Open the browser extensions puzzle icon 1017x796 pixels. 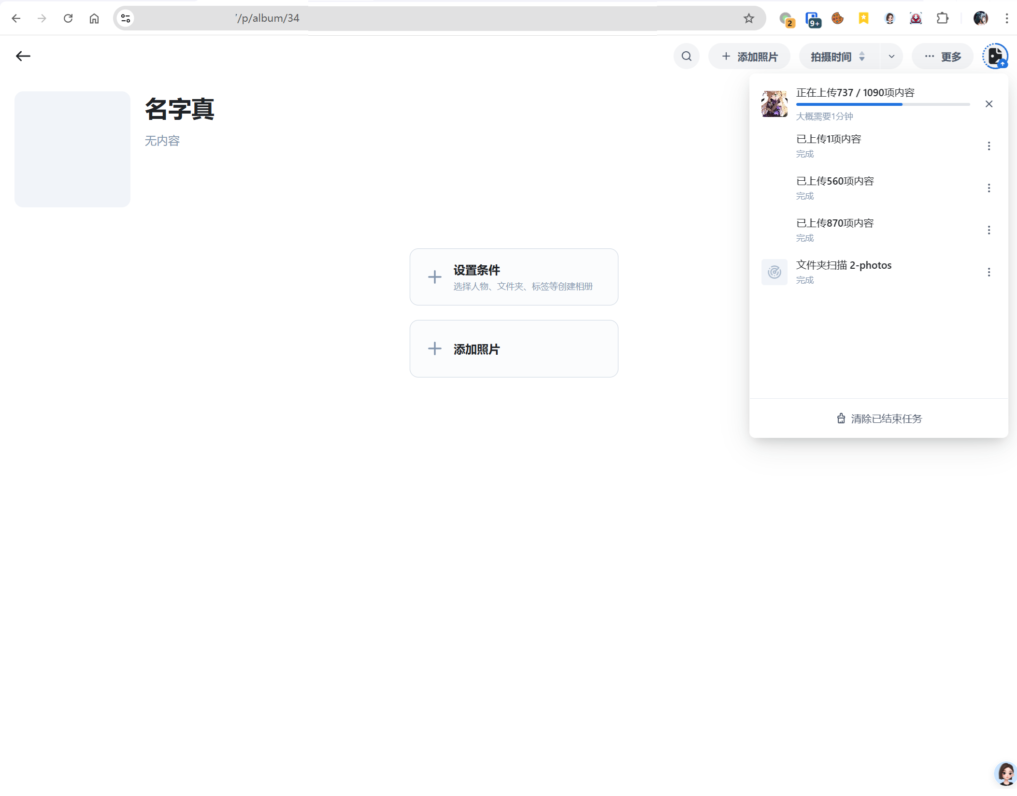point(942,18)
